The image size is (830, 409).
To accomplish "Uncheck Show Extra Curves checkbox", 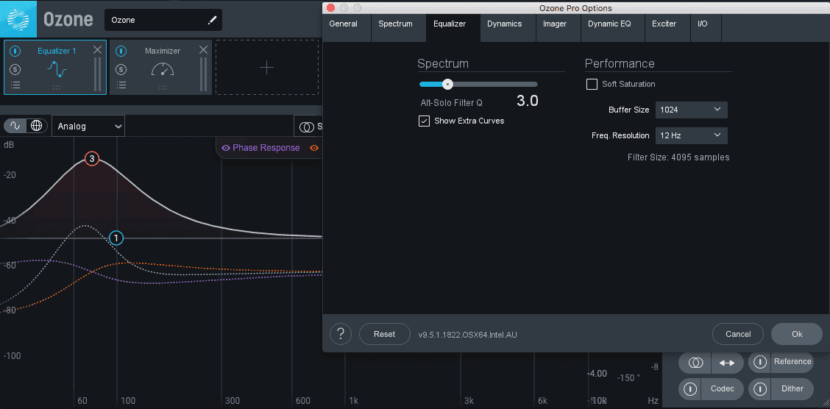I will click(x=424, y=121).
